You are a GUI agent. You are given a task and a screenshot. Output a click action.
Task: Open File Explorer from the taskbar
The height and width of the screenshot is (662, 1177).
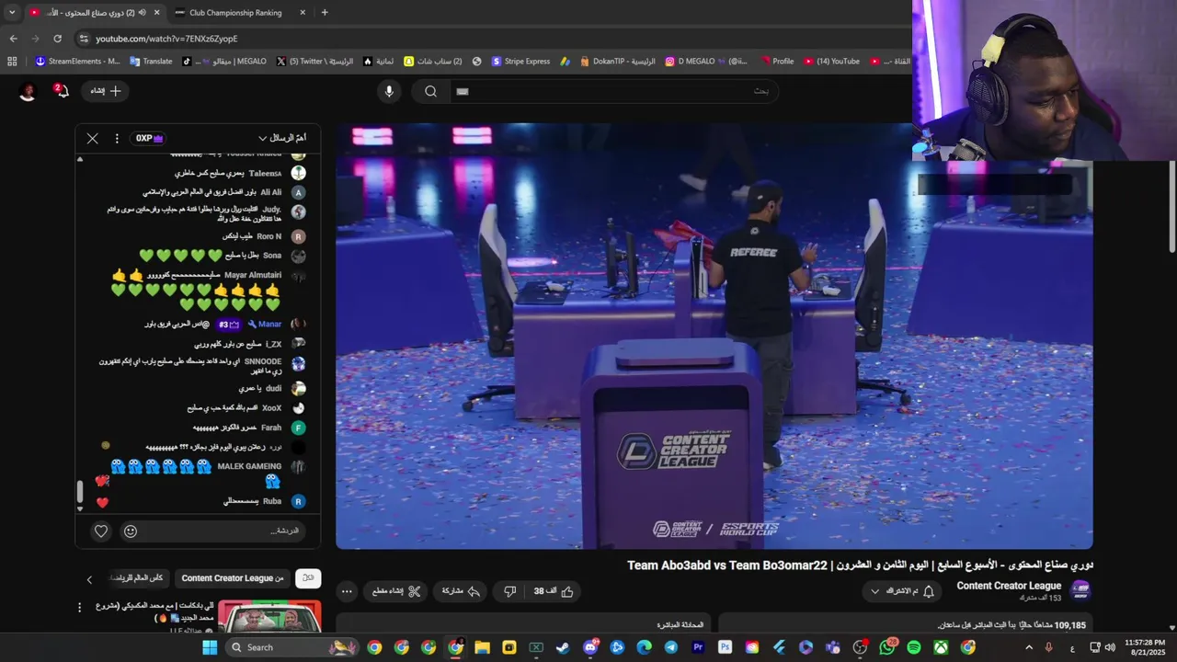point(482,647)
